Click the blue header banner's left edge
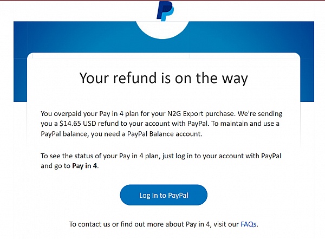 (20, 61)
